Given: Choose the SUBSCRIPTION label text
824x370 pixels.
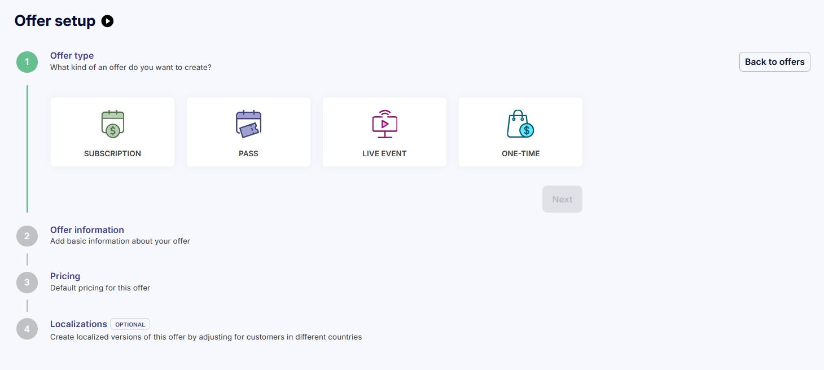Looking at the screenshot, I should (x=112, y=153).
